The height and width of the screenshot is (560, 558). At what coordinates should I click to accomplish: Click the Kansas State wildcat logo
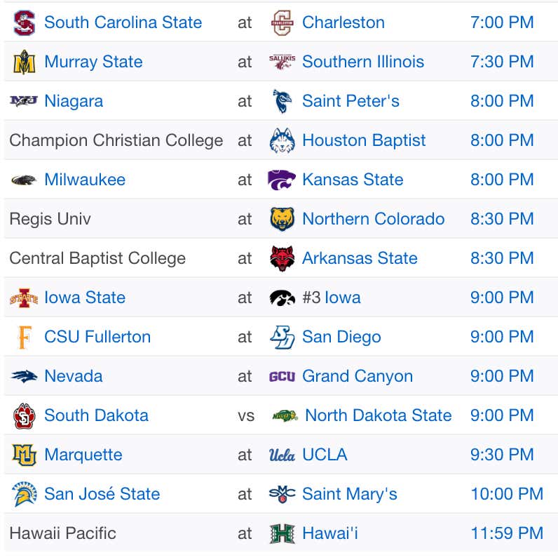click(282, 180)
